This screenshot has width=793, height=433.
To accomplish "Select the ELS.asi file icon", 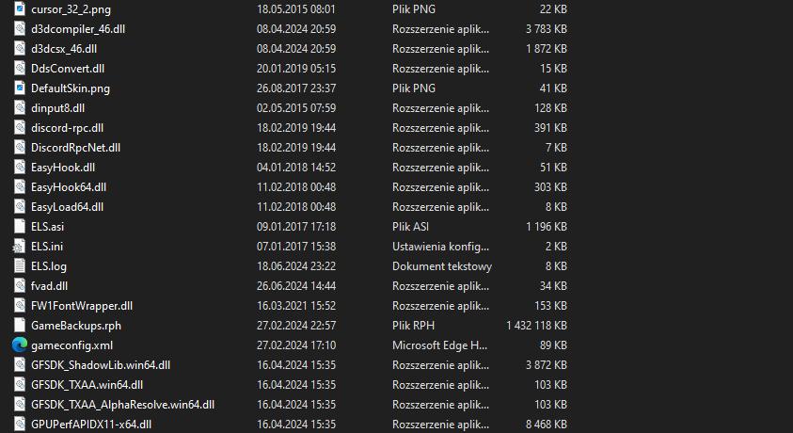I will click(19, 226).
